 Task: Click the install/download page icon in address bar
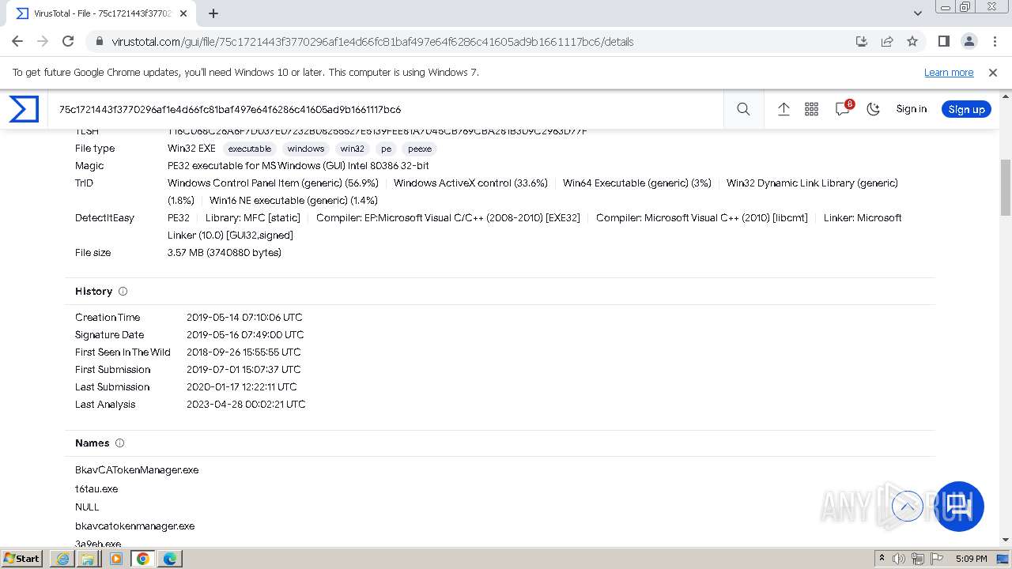862,41
